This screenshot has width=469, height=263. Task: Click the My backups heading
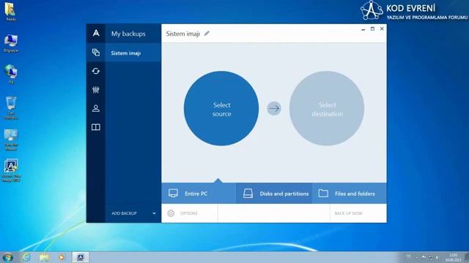tap(128, 34)
